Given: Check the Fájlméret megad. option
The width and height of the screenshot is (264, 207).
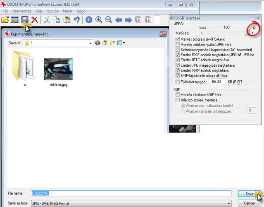Looking at the screenshot, I should 178,82.
